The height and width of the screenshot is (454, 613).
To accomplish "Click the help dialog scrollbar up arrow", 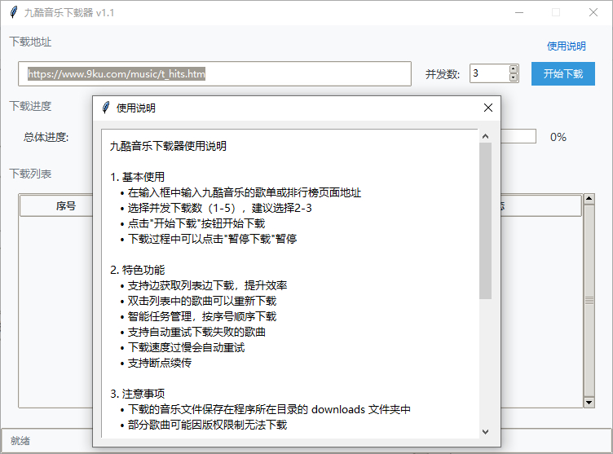I will 486,137.
